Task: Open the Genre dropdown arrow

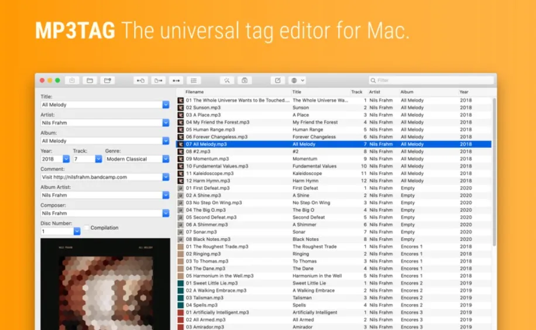Action: 166,159
